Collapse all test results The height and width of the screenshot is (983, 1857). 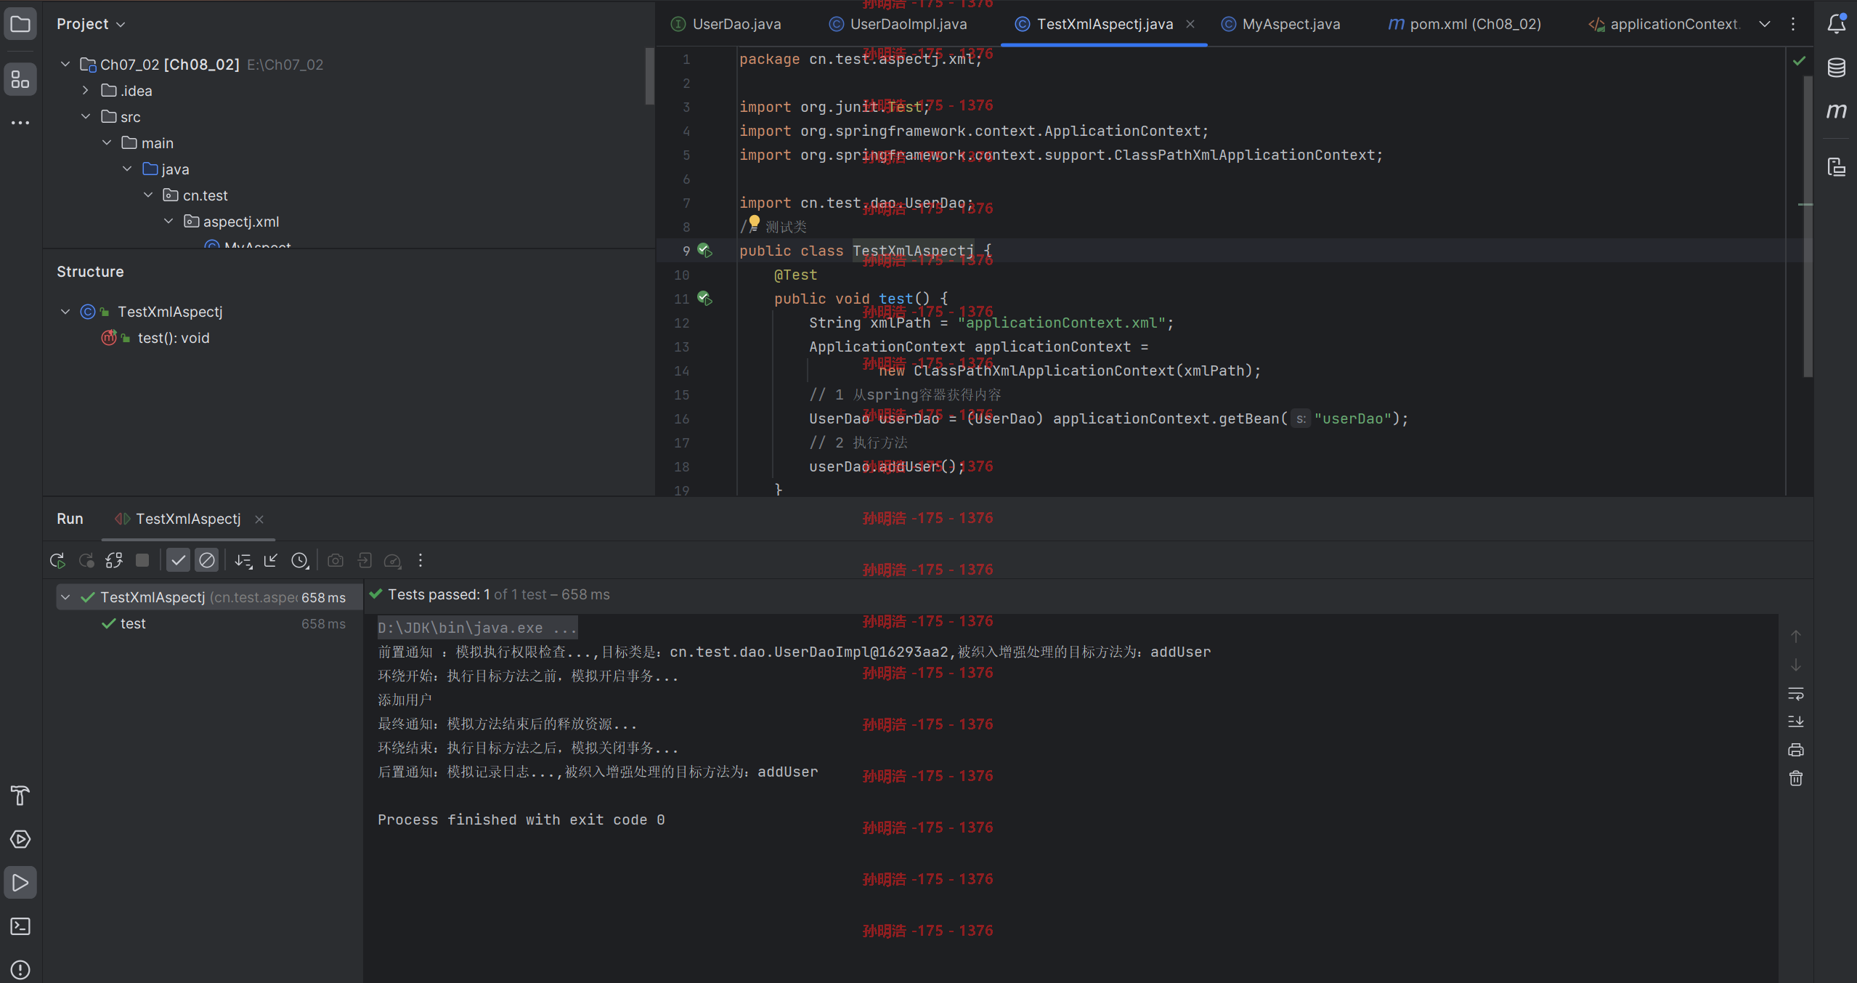271,560
